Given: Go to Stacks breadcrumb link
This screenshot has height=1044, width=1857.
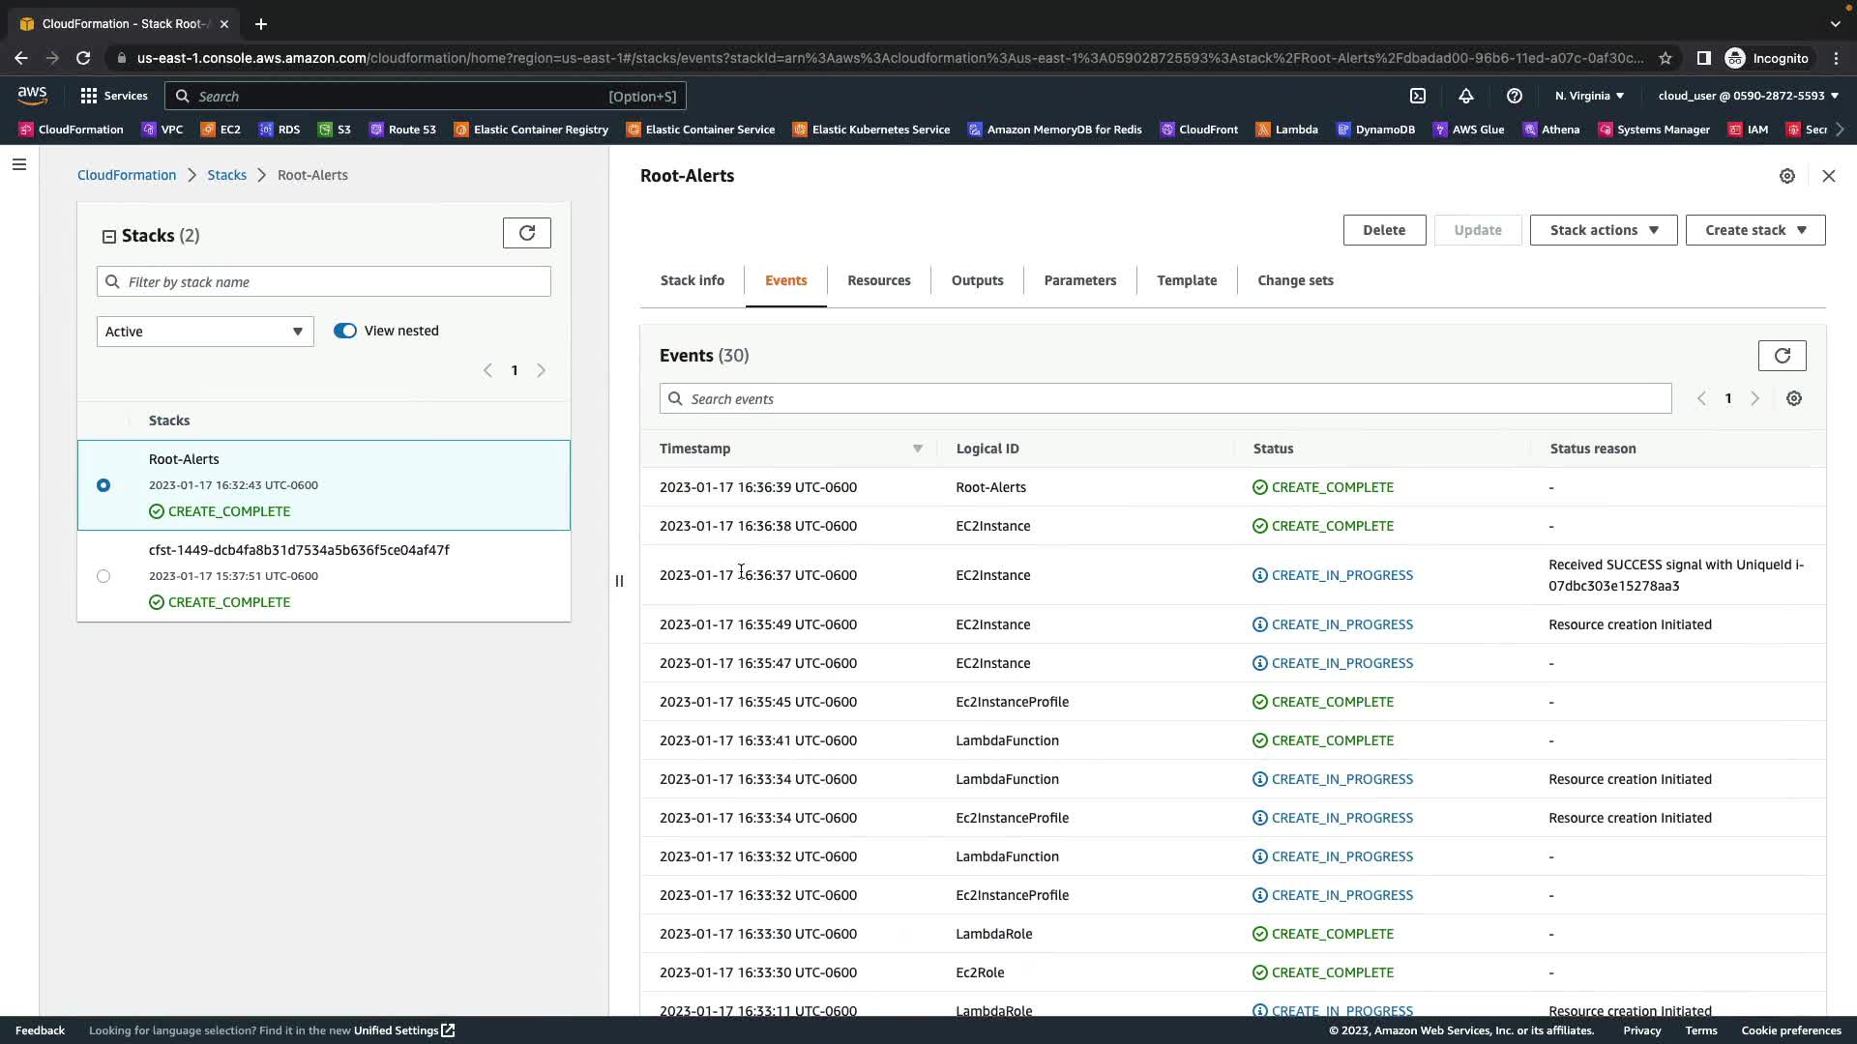Looking at the screenshot, I should tap(226, 175).
